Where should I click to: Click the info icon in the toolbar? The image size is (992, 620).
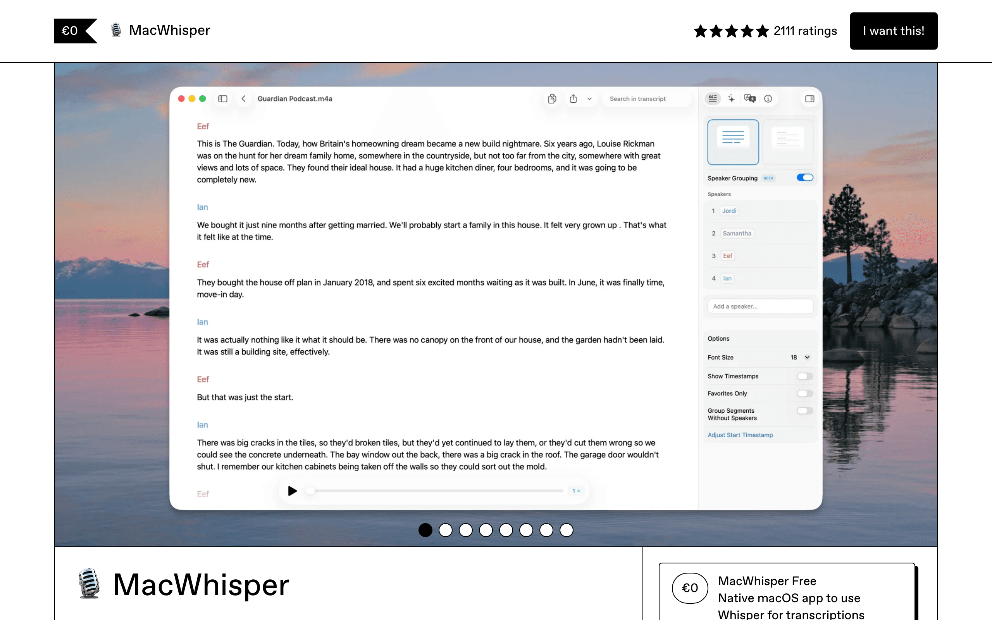coord(768,98)
